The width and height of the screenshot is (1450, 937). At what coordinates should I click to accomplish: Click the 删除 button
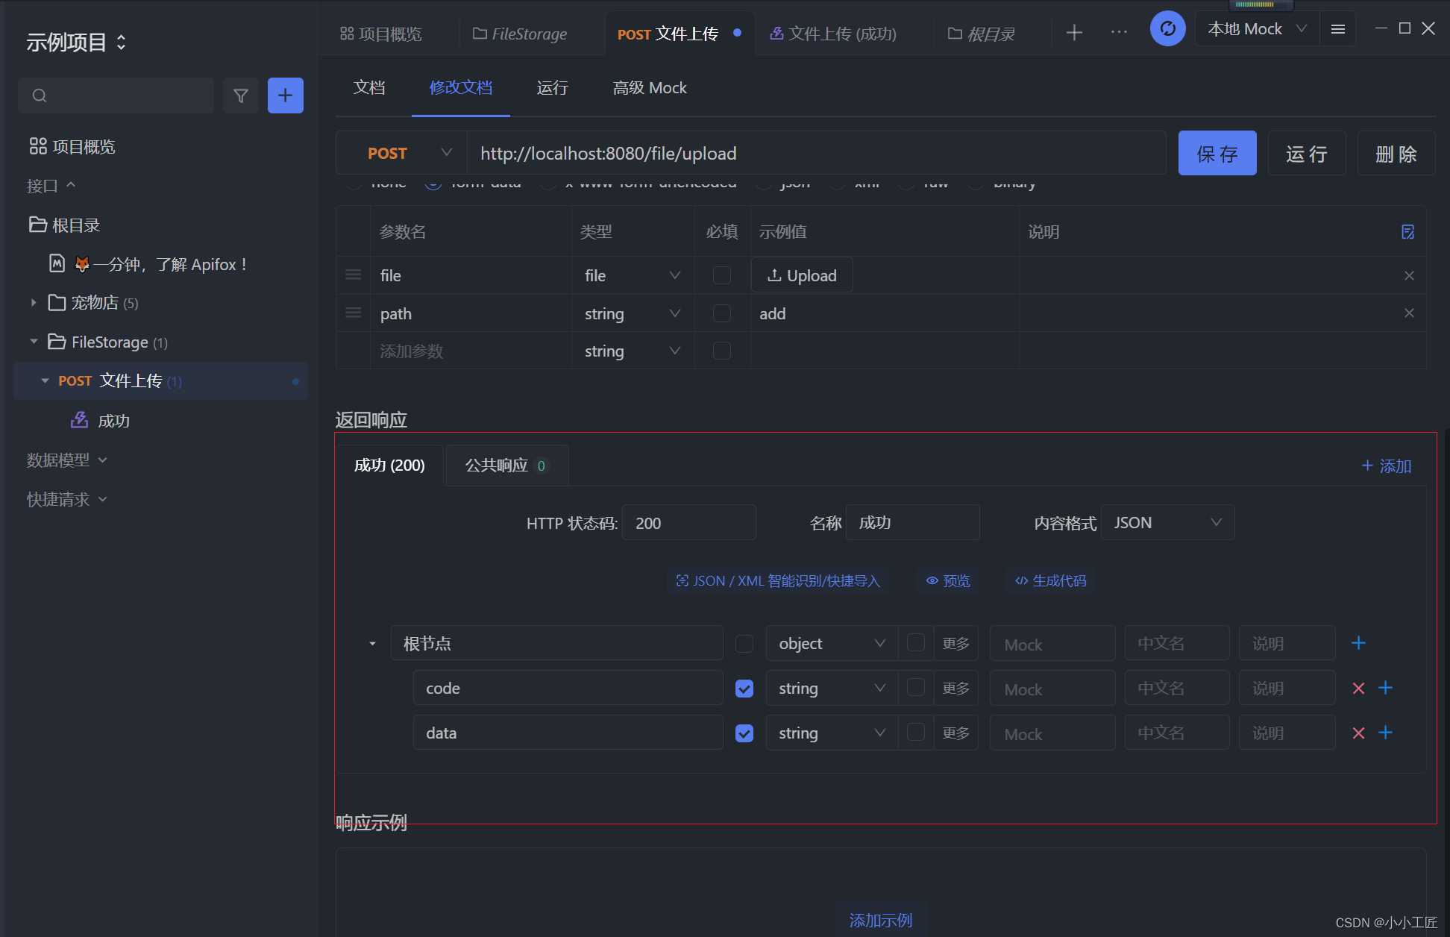[x=1396, y=153]
